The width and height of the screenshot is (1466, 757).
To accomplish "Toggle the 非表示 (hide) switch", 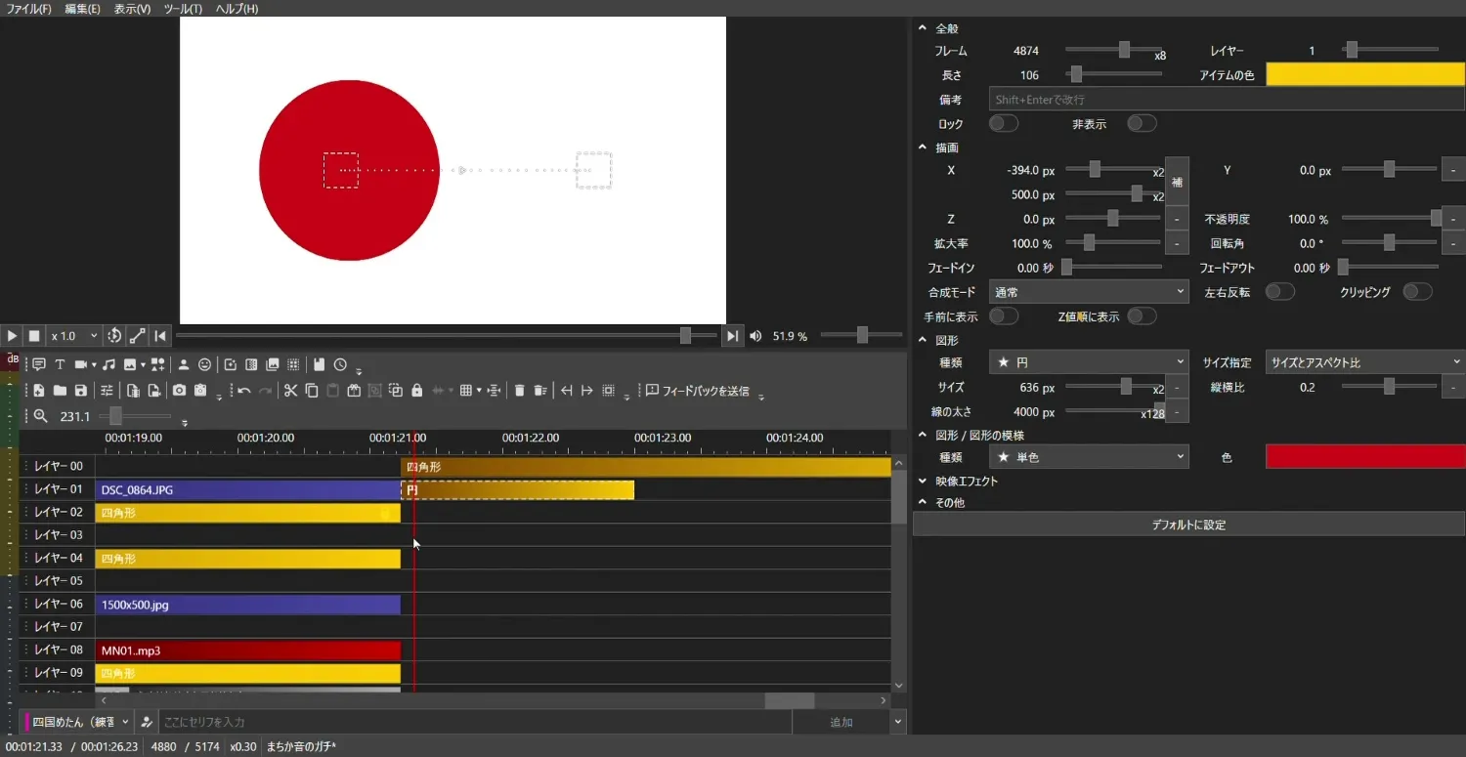I will 1141,124.
